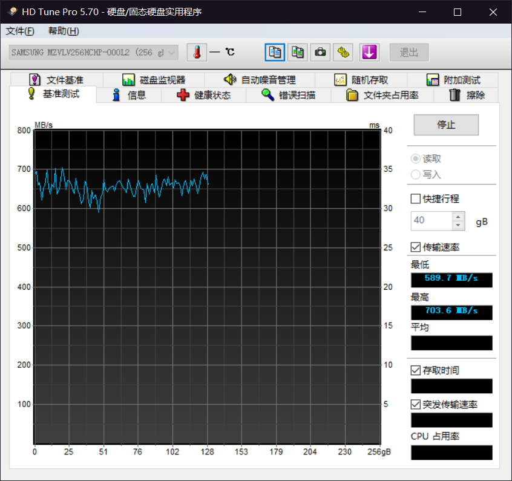Click the bar chart icon for 磁盘监视器
The image size is (512, 481).
[x=128, y=80]
